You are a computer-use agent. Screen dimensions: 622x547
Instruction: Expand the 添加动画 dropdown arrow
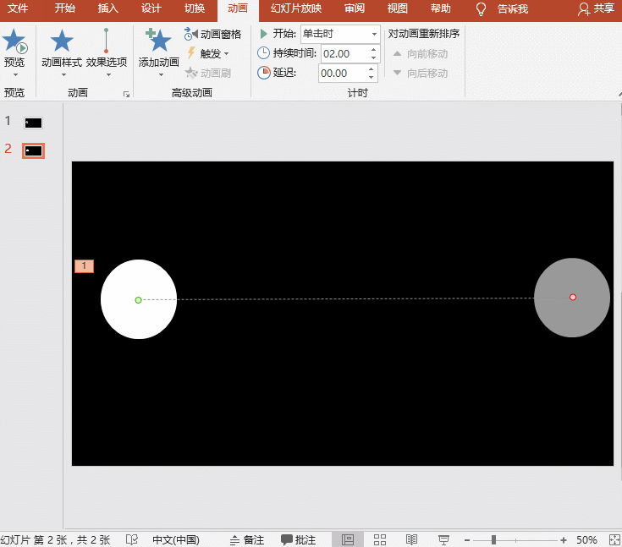pyautogui.click(x=161, y=75)
